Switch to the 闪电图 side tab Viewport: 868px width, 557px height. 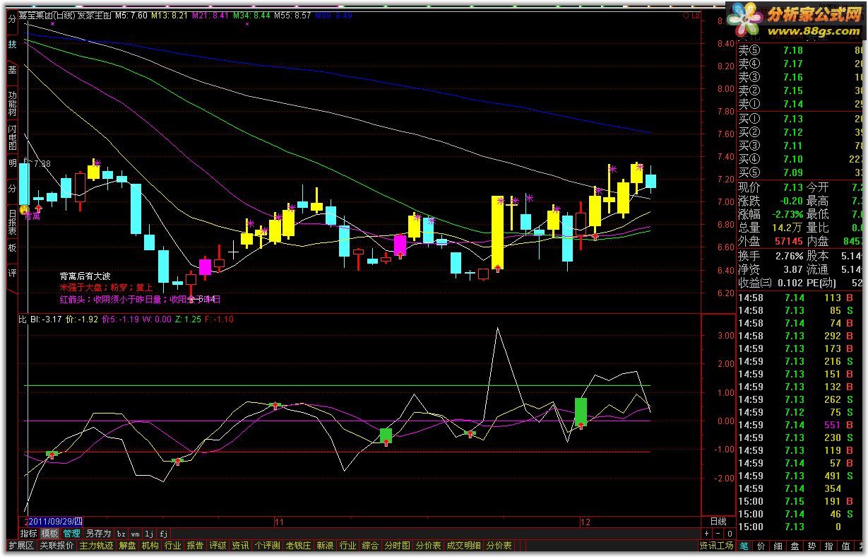click(12, 138)
